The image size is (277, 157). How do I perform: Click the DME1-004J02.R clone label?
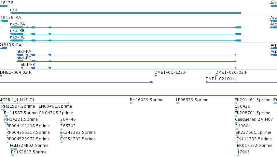pyautogui.click(x=16, y=72)
